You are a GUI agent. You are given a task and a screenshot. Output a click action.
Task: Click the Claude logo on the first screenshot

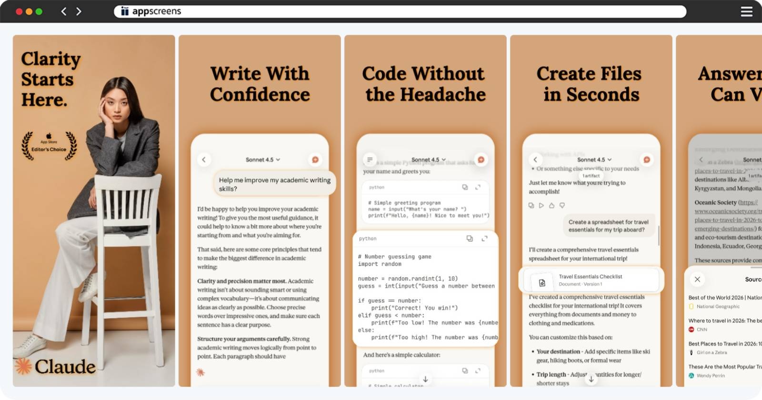click(55, 366)
